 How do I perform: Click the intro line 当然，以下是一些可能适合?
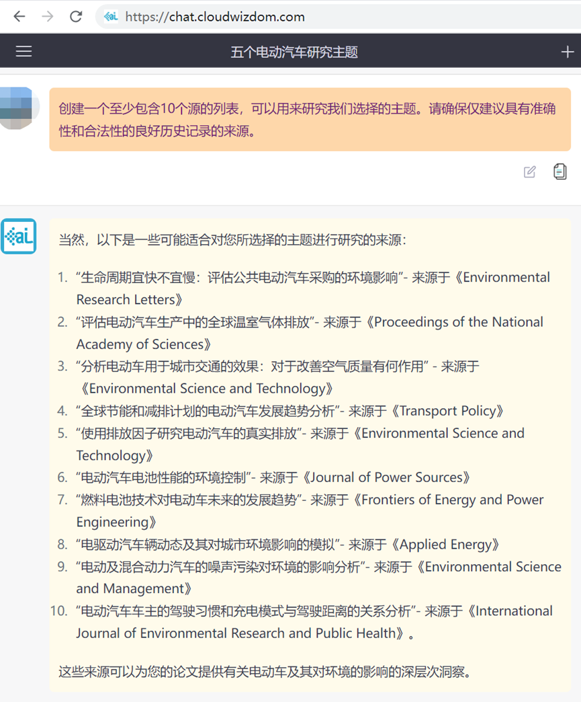232,240
